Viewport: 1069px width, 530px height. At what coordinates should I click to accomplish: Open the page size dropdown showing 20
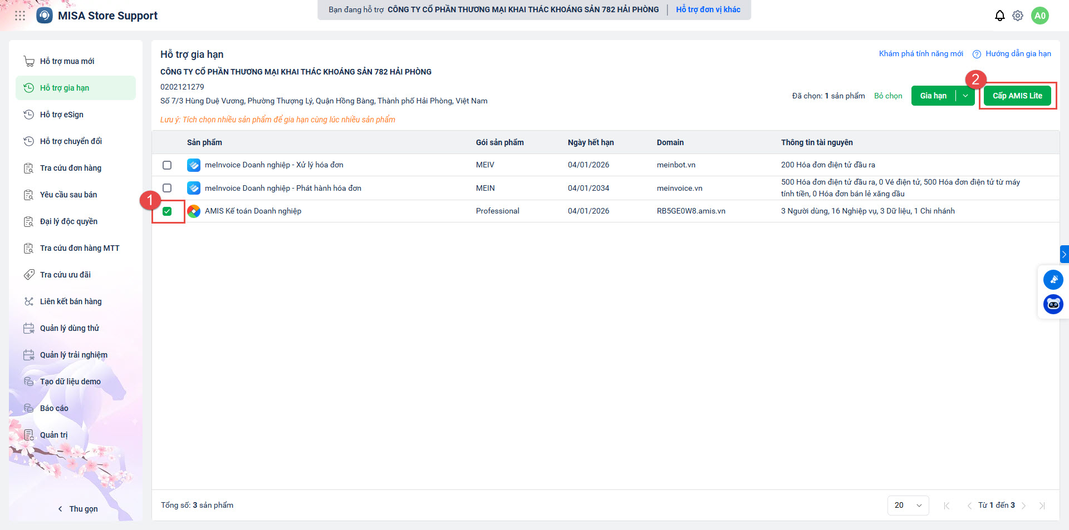[908, 505]
